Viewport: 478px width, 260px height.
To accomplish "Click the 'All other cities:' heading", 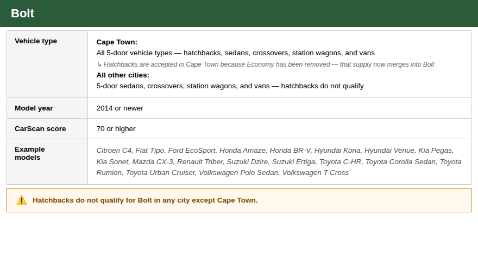I will (x=123, y=75).
